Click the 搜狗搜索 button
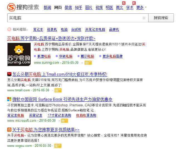Viewport: 178px width, 149px height. tap(161, 18)
